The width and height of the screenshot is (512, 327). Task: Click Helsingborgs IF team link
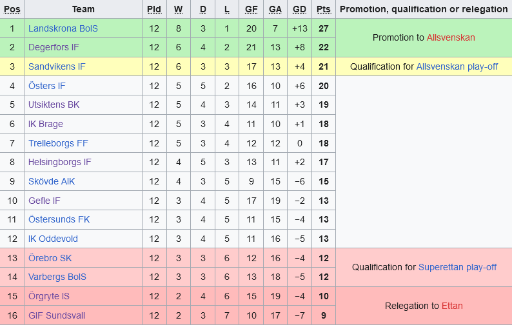click(x=60, y=162)
